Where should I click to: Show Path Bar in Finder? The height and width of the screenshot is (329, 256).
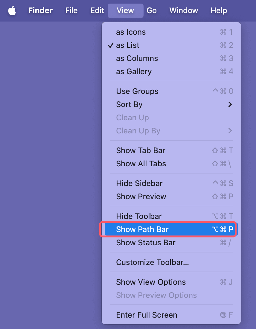(x=142, y=229)
